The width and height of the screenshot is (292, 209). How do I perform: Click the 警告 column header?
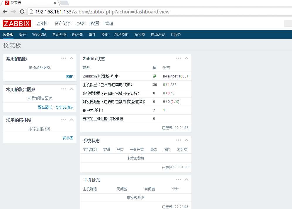[154, 149]
